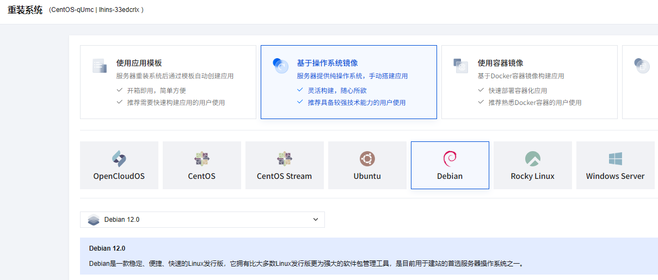The width and height of the screenshot is (658, 280).
Task: Choose the Rocky Linux operating system tile
Action: tap(533, 165)
